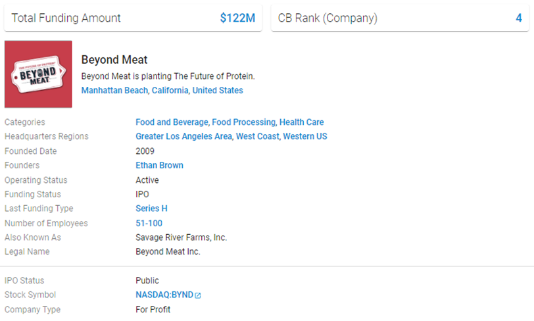
Task: Open the NASDAQ:BYND stock symbol link
Action: click(164, 295)
